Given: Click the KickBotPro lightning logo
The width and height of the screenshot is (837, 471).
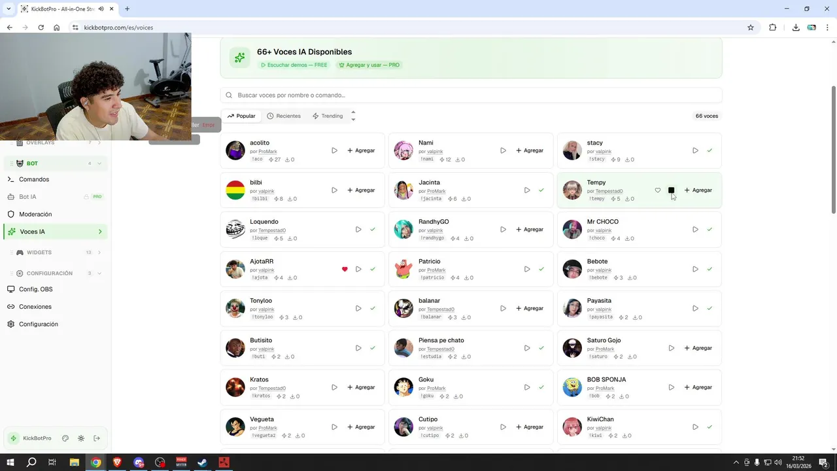Looking at the screenshot, I should pyautogui.click(x=14, y=438).
